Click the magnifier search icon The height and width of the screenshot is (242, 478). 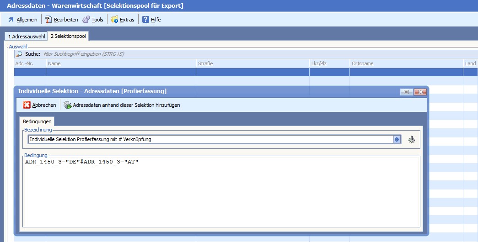pyautogui.click(x=19, y=54)
